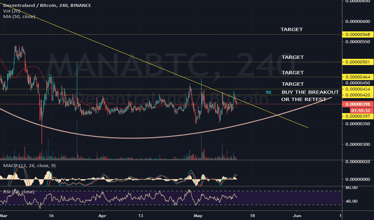Click the 'Decentraland / Bitcoin, 240, BINANCE' title

[x=47, y=5]
